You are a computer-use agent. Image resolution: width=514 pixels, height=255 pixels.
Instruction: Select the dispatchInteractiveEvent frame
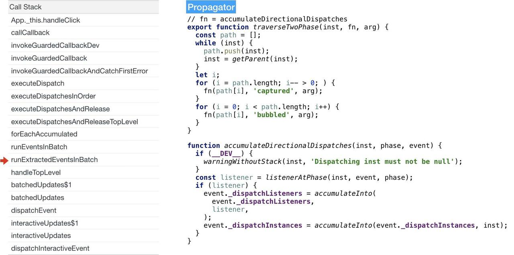click(x=84, y=248)
